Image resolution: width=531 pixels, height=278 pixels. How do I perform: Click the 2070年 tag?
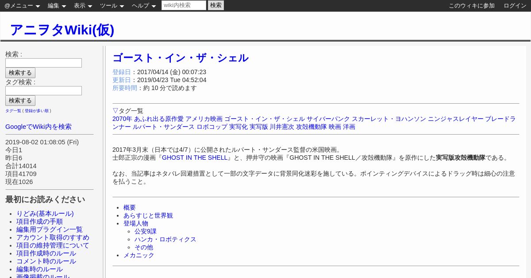122,119
